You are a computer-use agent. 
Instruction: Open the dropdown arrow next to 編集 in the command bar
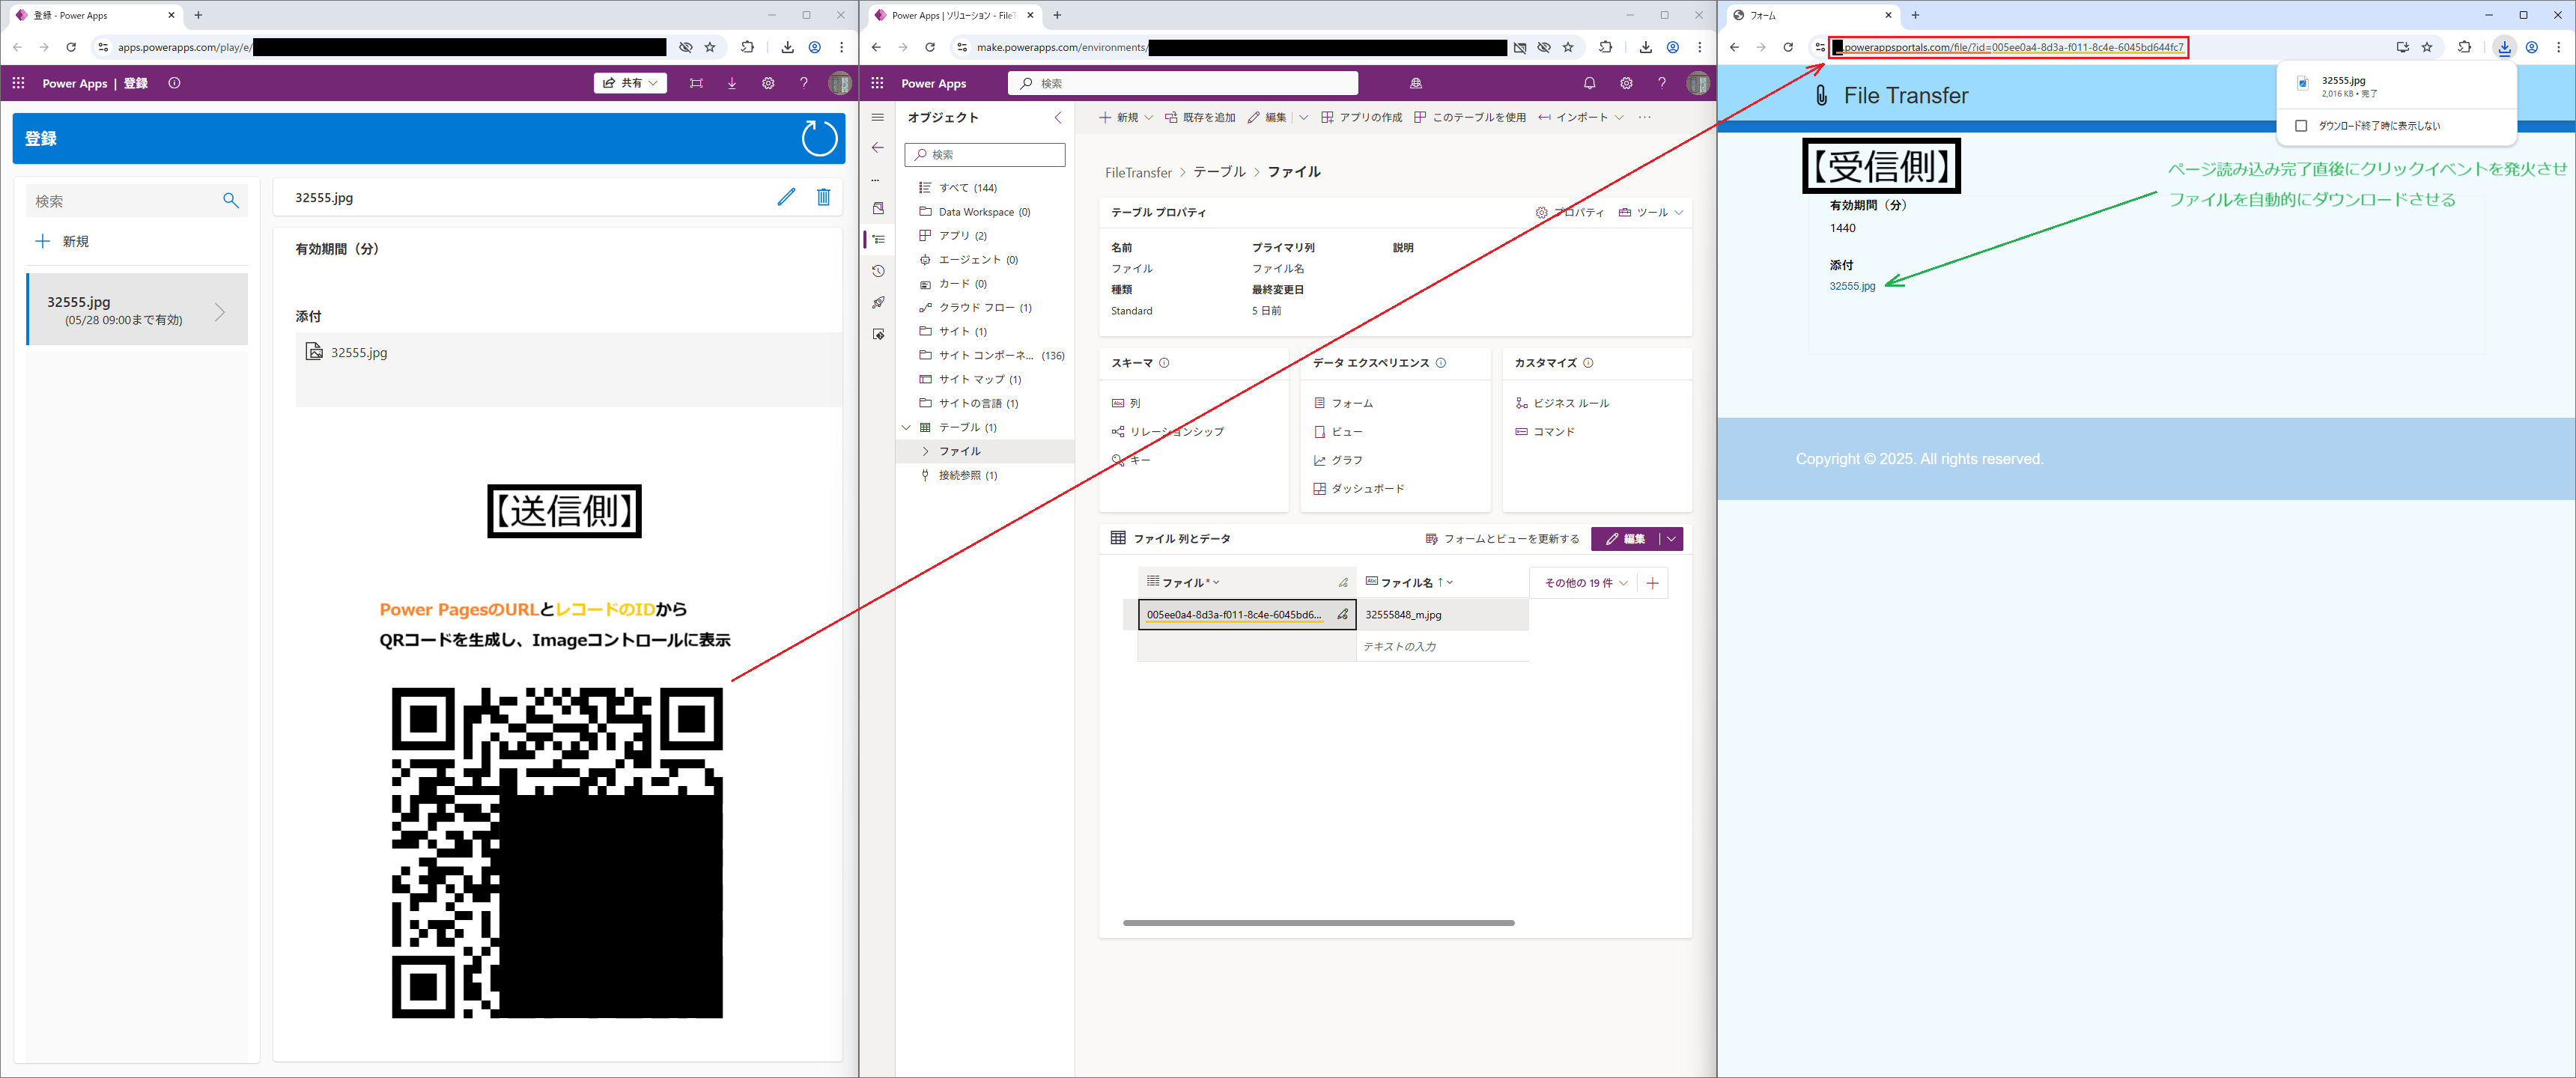tap(1303, 117)
